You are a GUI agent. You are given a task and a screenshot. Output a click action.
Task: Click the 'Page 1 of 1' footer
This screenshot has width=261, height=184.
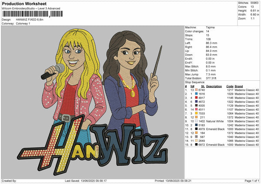[252, 181]
